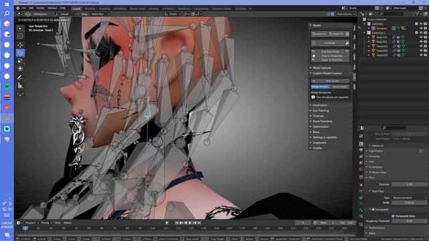Adjust the Roughness Threshold slider

(410, 221)
